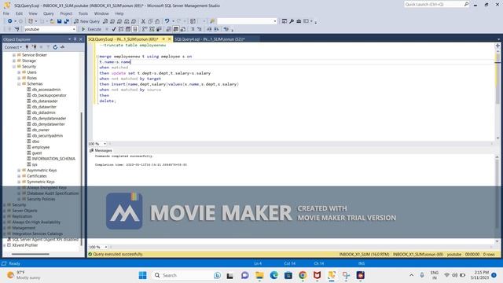
Task: Parse the query with the checkmark icon
Action: point(113,29)
